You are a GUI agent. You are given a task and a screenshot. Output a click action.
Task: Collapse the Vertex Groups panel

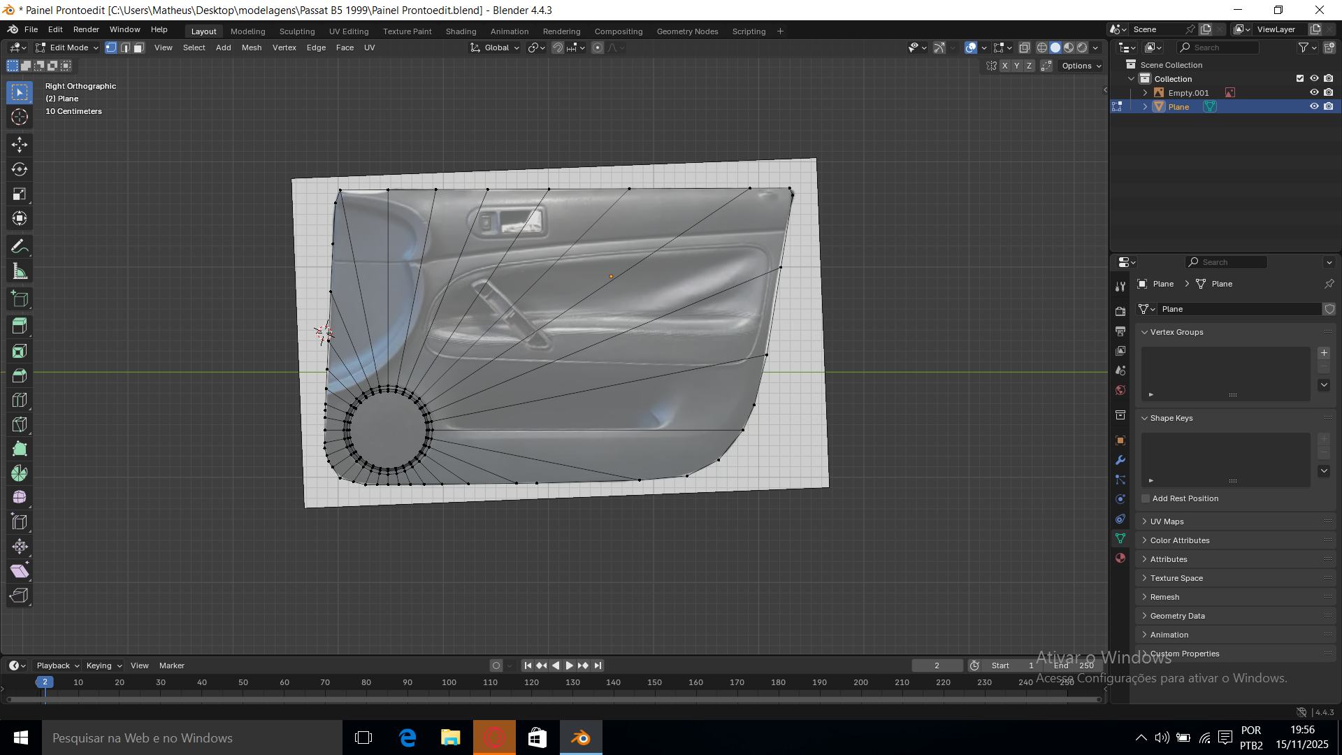[1176, 332]
